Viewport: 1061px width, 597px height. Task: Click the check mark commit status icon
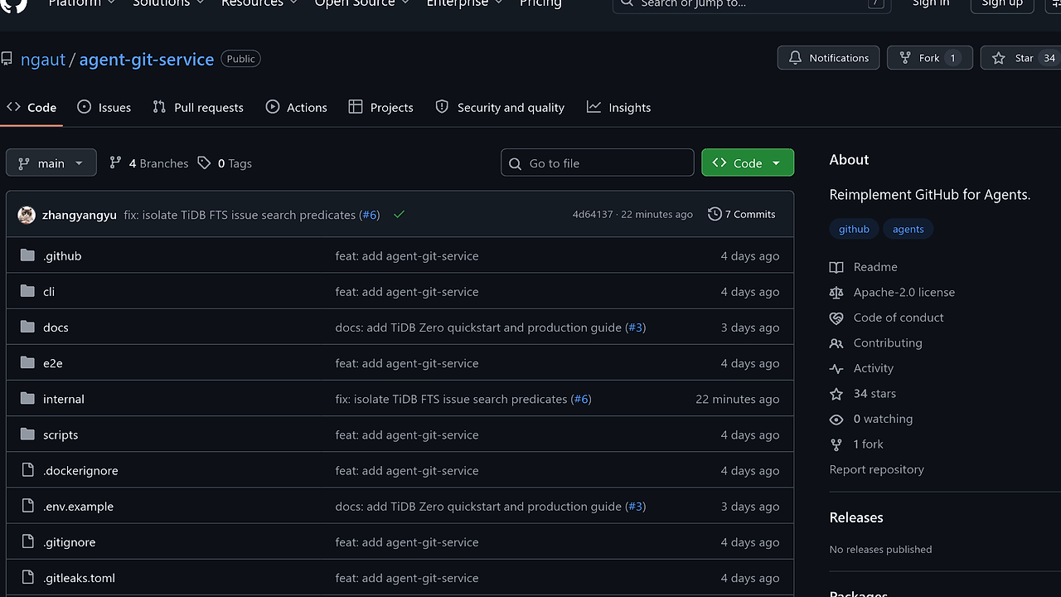(399, 214)
